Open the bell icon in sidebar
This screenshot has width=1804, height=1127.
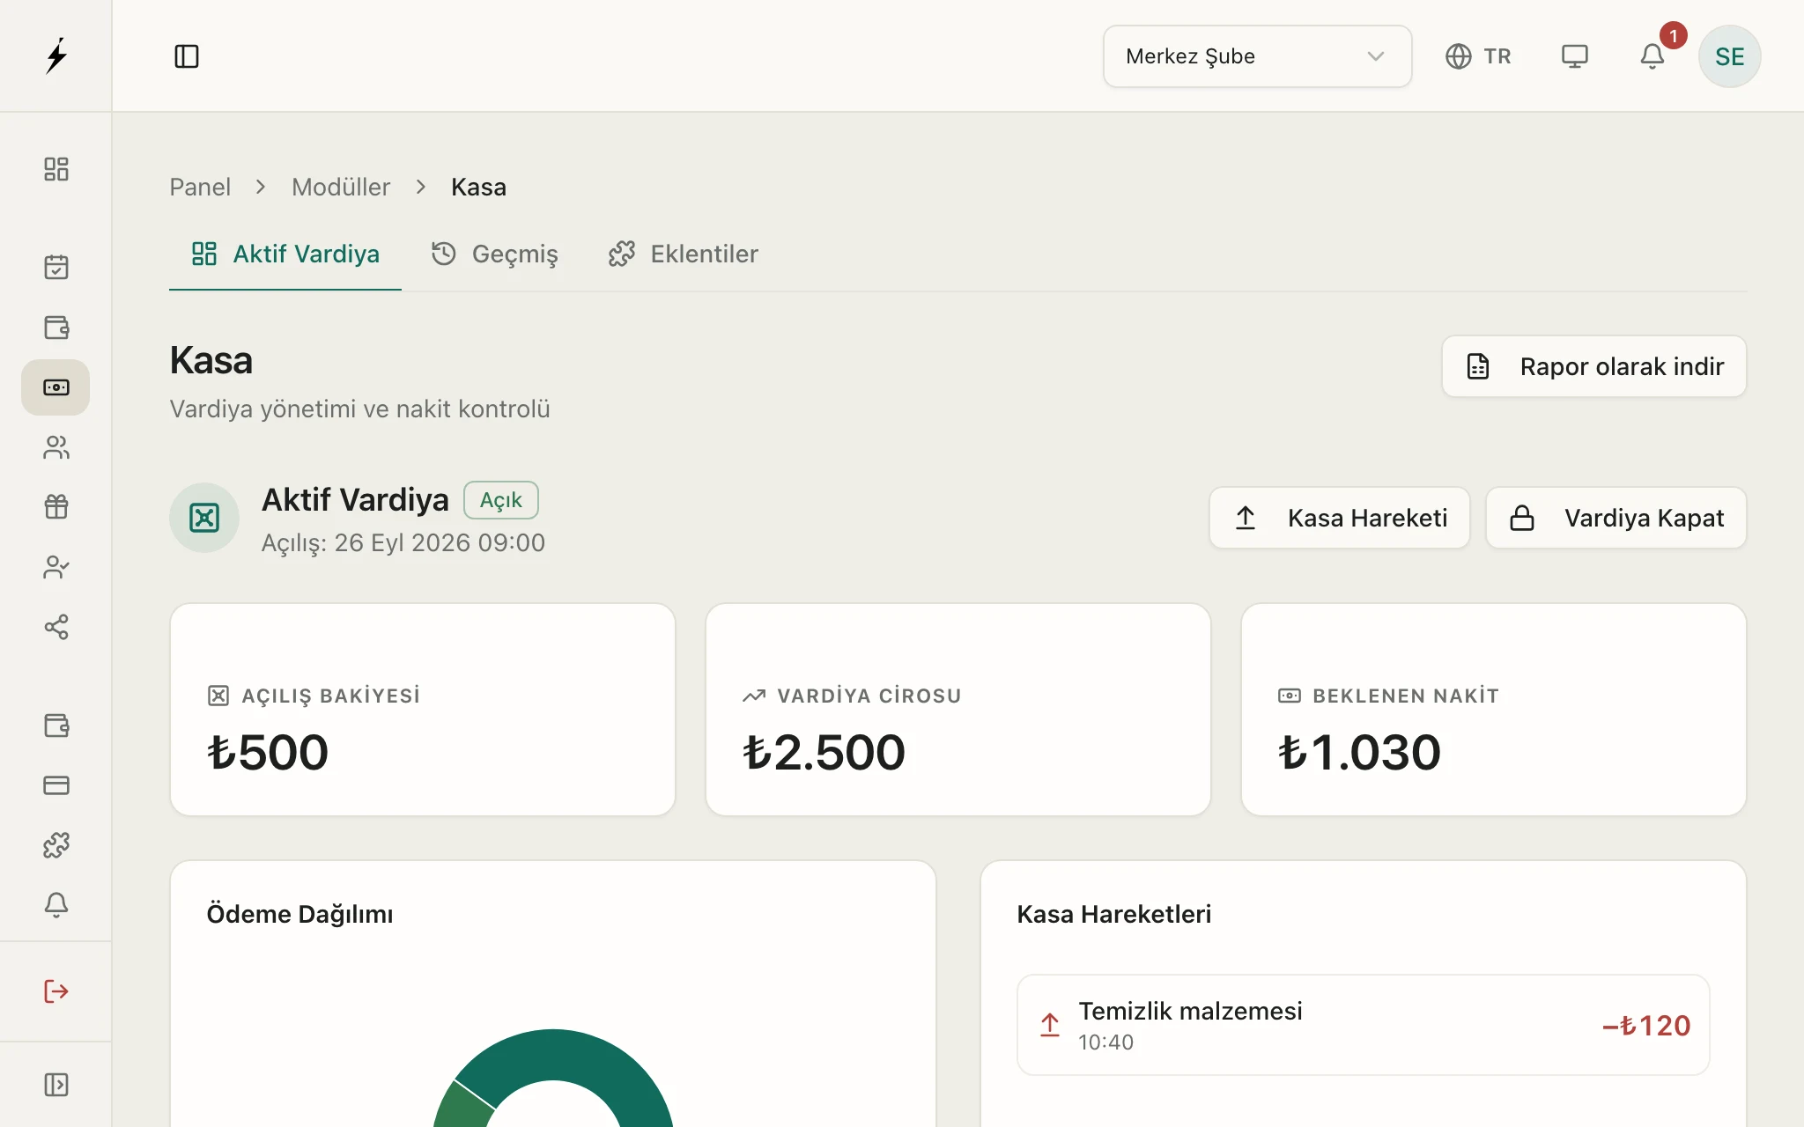(x=56, y=905)
